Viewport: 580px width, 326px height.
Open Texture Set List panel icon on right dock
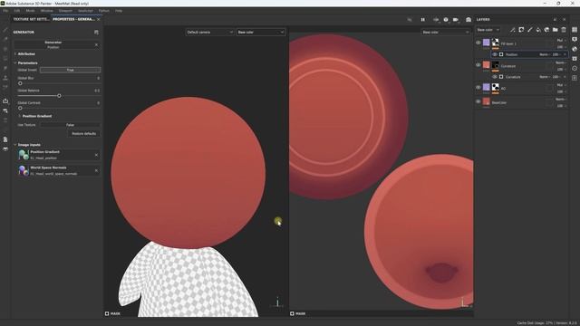(x=575, y=30)
